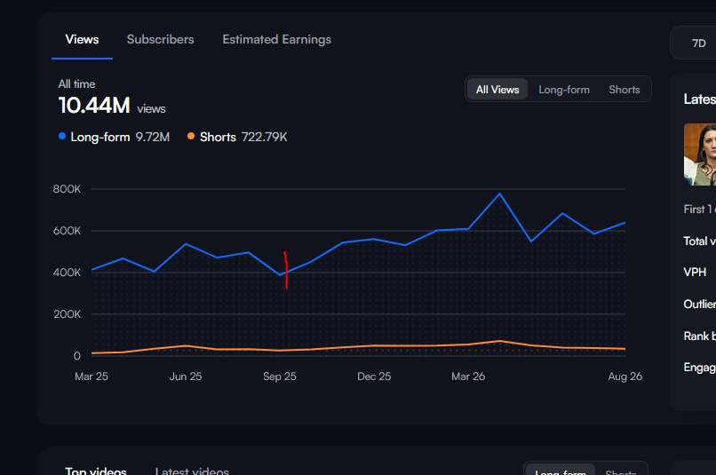Image resolution: width=716 pixels, height=475 pixels.
Task: Click the All time label
Action: [x=76, y=84]
